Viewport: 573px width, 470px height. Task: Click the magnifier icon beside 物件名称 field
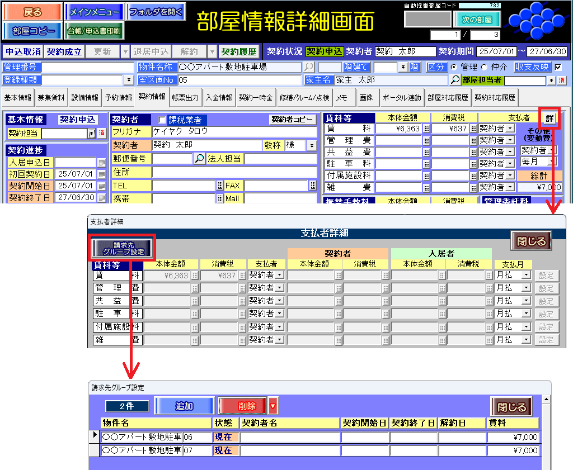pos(309,67)
